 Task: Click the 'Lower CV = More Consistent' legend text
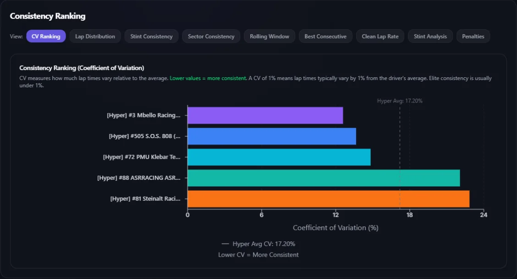pos(258,255)
